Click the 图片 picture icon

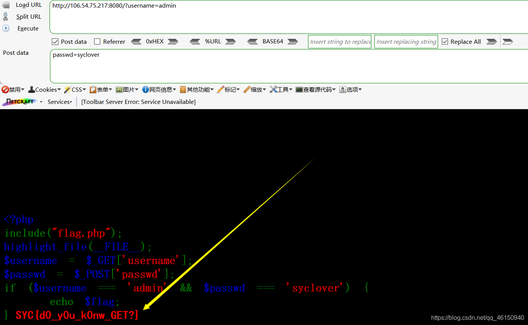(119, 89)
